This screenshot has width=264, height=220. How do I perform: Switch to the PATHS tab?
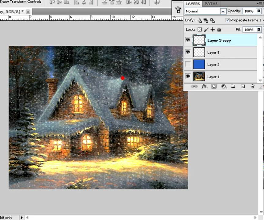(211, 4)
